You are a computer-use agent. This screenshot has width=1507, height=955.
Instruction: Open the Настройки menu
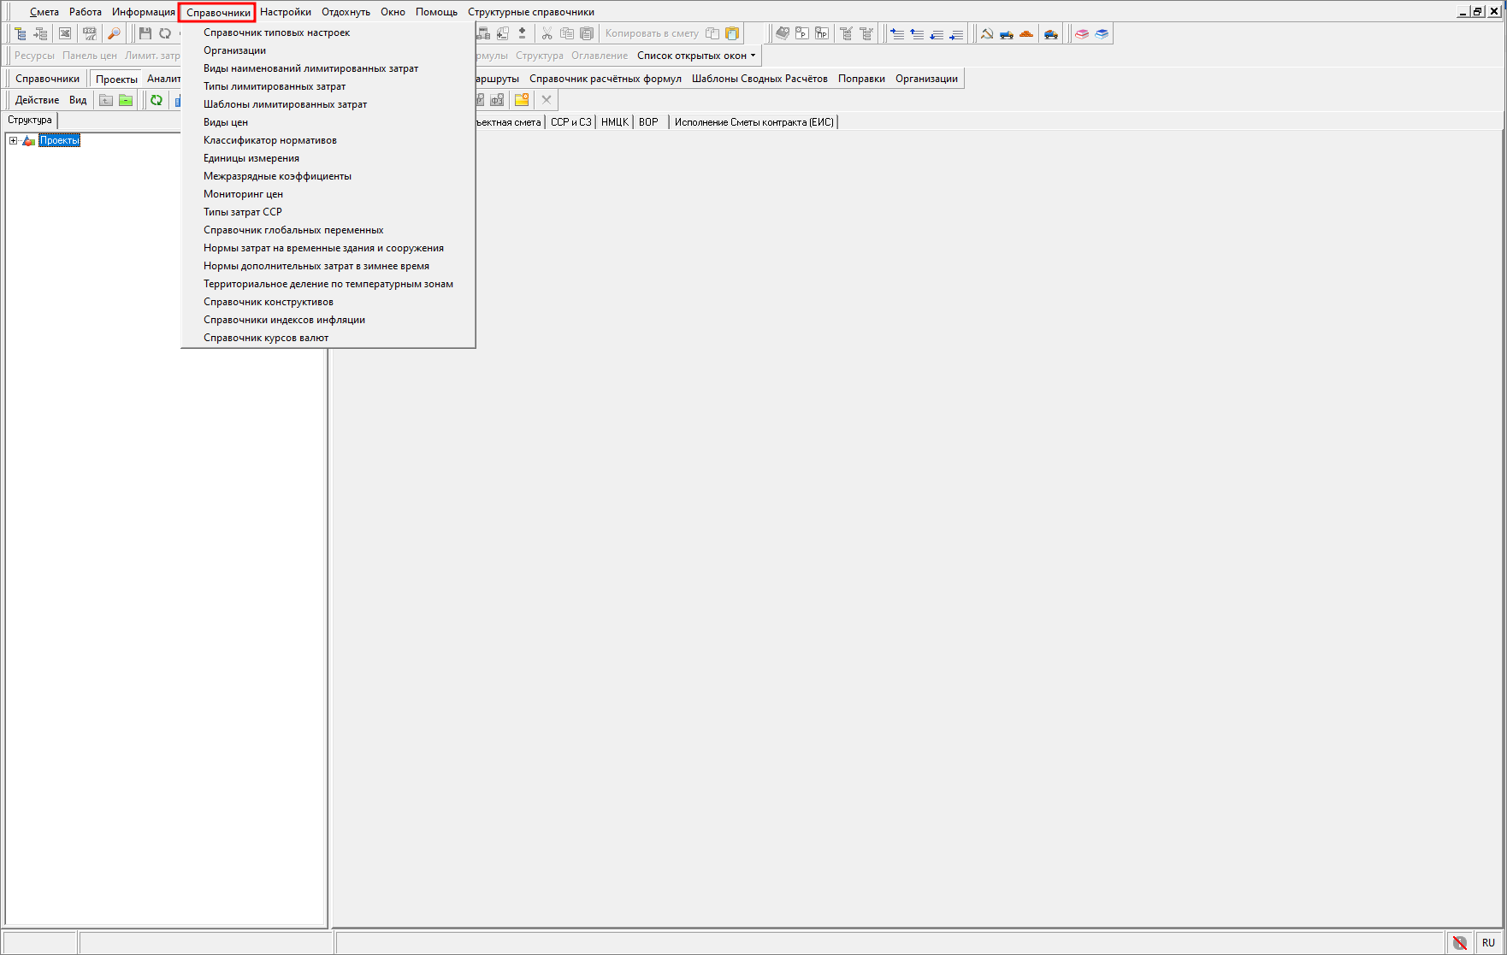tap(286, 12)
